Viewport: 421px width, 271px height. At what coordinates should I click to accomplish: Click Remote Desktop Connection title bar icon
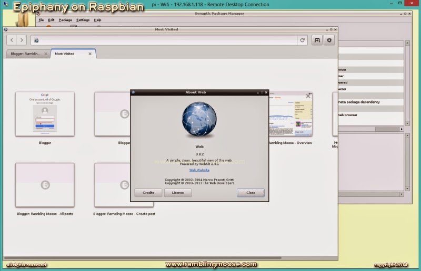[6, 4]
